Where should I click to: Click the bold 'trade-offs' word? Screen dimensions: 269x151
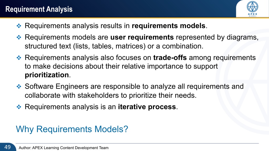[170, 57]
